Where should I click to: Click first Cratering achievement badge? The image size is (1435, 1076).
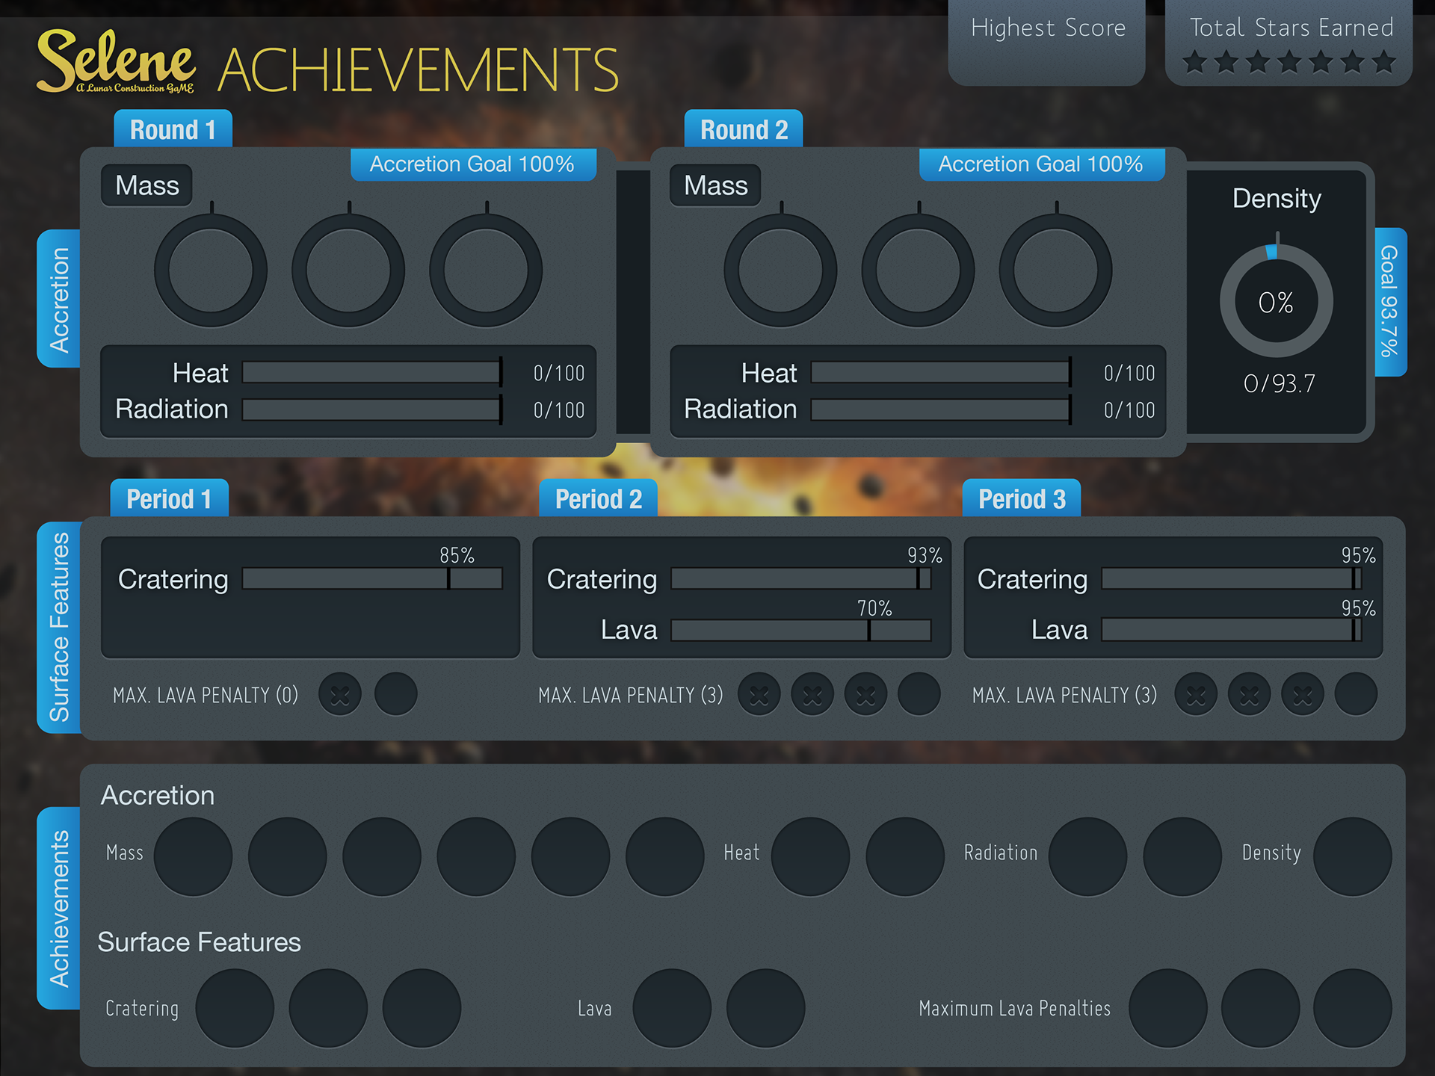235,1008
